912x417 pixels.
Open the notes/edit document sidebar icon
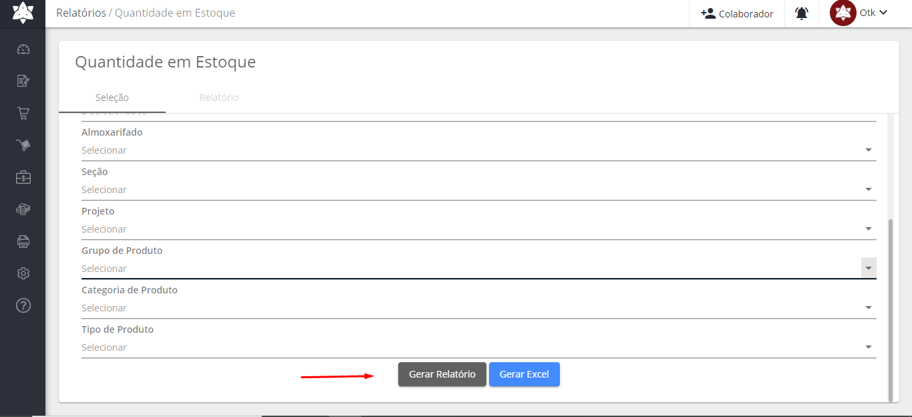point(23,81)
